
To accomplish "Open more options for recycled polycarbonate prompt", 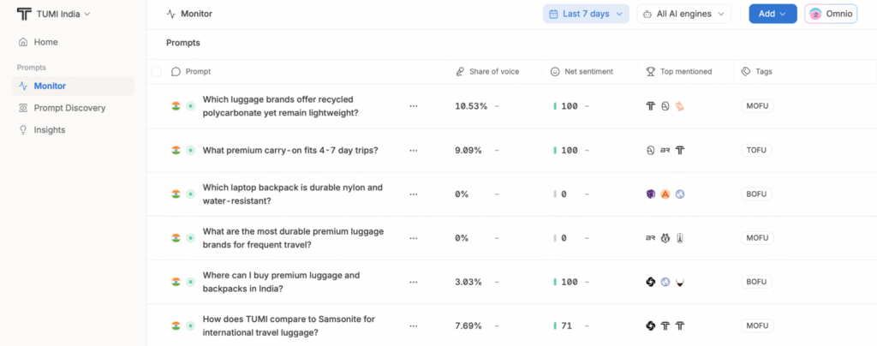I will pyautogui.click(x=414, y=106).
